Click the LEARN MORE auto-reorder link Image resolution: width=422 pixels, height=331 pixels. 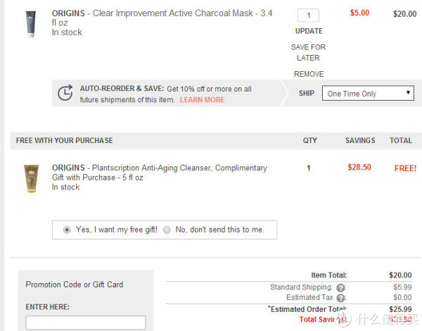tap(202, 100)
